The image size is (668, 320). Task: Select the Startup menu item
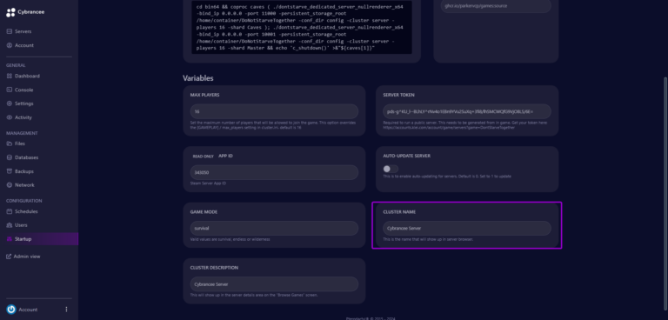39,239
